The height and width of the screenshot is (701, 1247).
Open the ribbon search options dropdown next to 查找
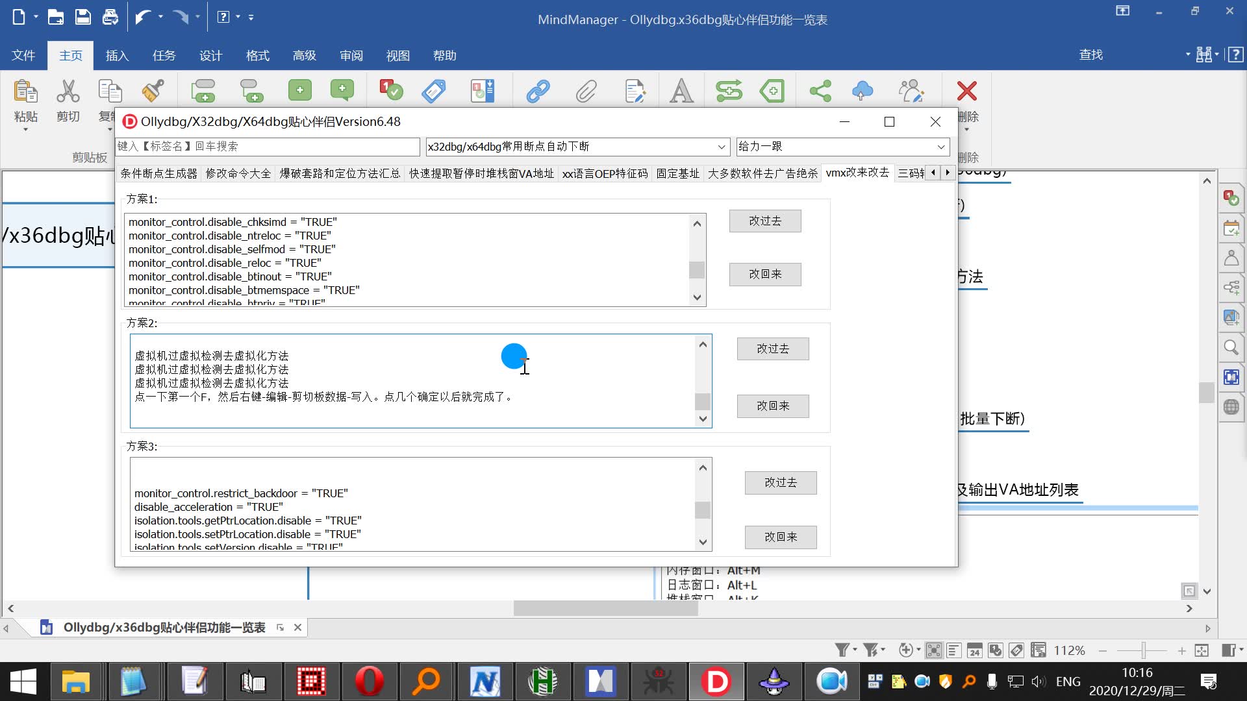point(1187,55)
